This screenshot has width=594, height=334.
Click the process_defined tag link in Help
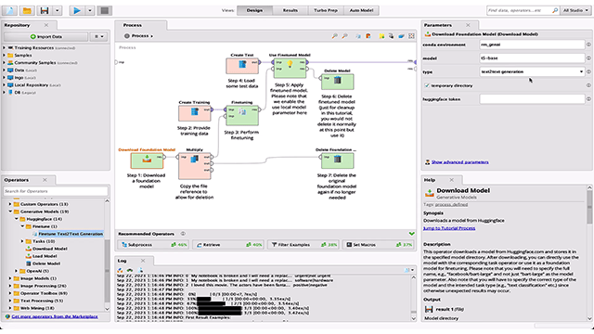coord(451,204)
